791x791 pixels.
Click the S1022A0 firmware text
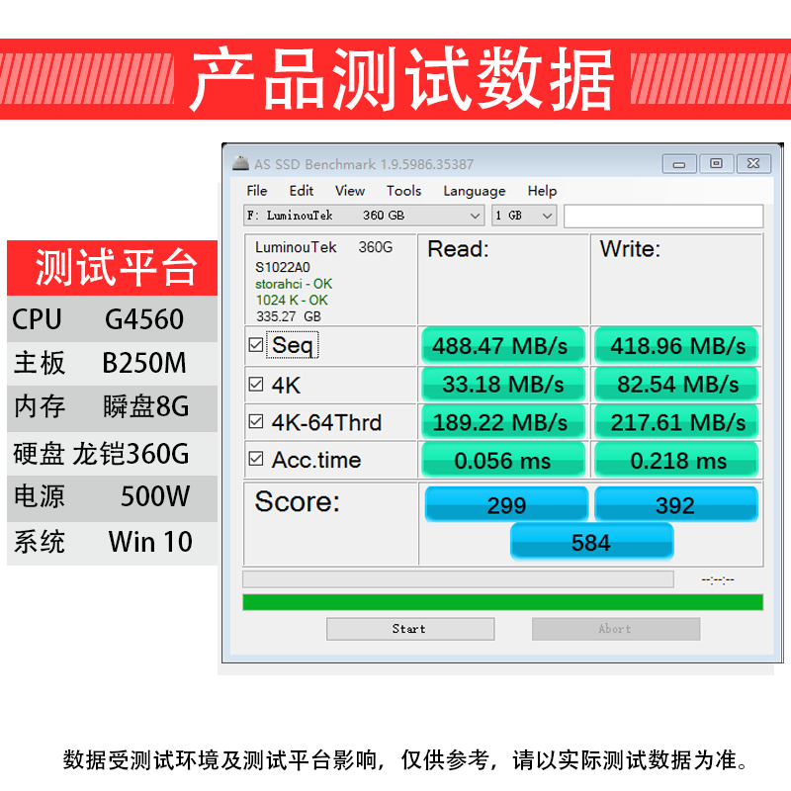point(283,267)
